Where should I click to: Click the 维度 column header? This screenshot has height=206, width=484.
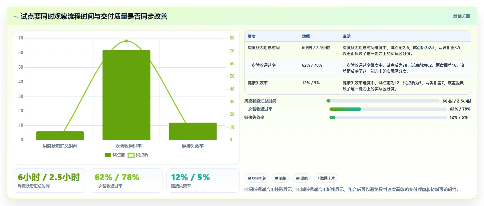[252, 36]
